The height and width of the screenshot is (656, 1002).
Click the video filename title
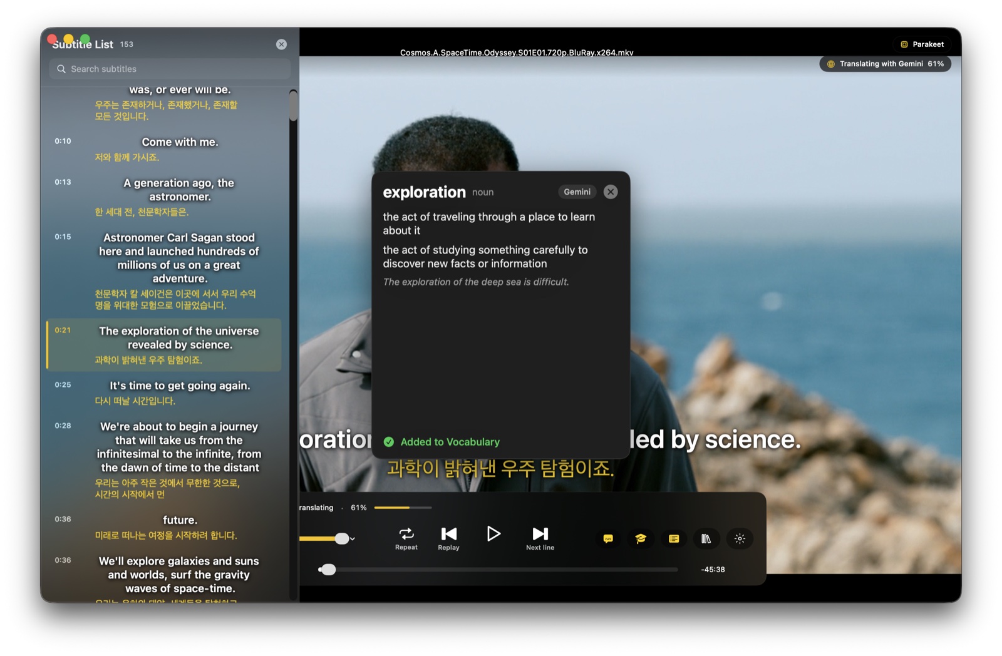(517, 53)
